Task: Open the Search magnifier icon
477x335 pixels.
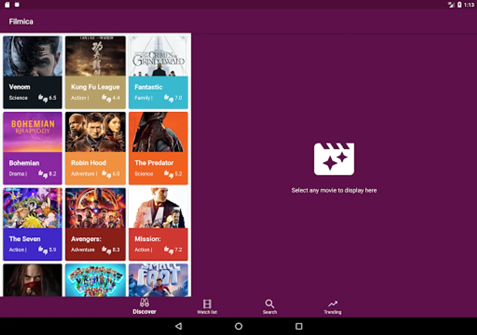Action: [270, 304]
